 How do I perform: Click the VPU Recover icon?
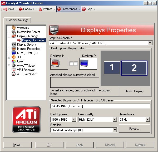coord(14,70)
